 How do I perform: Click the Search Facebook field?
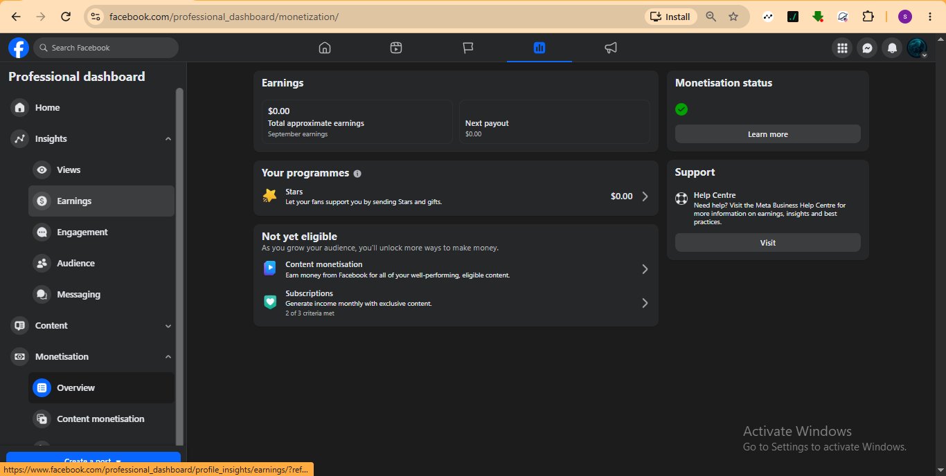pyautogui.click(x=106, y=48)
